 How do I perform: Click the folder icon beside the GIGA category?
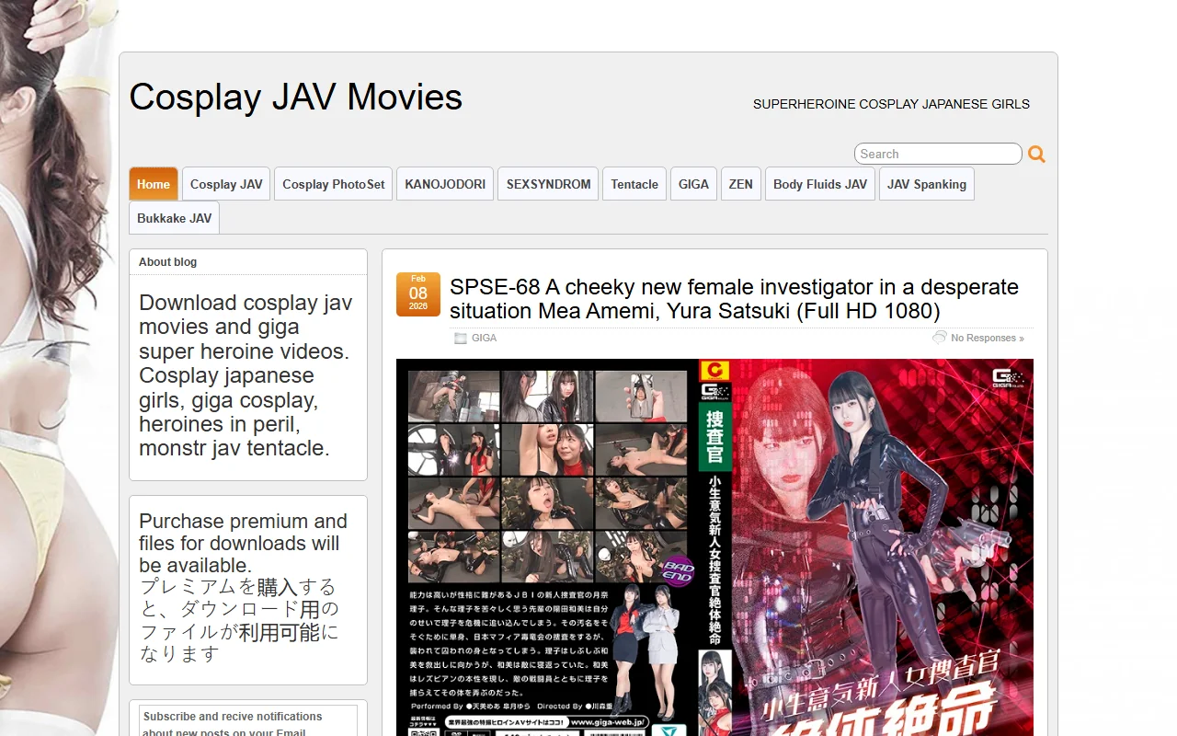[x=460, y=338]
